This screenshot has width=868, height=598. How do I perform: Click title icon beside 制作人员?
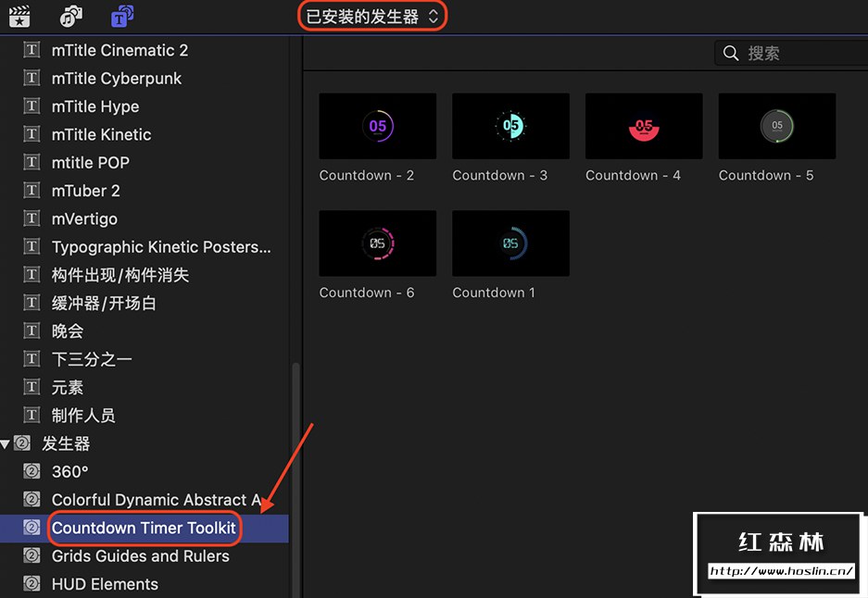31,416
